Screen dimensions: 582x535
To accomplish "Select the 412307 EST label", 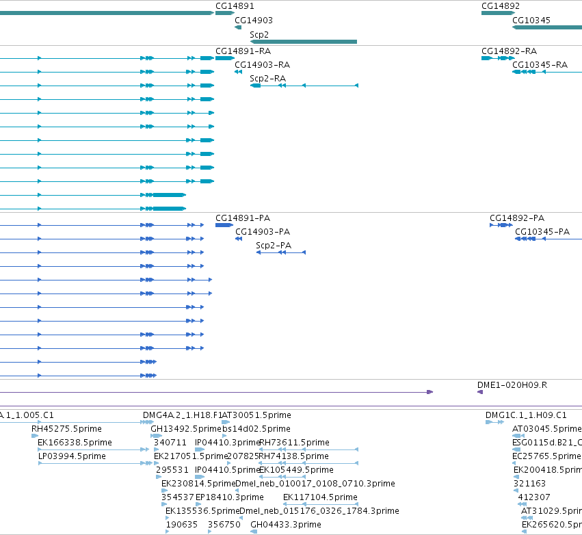I will point(534,497).
